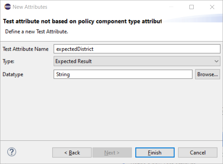Click the Datatype label
This screenshot has height=164, width=223.
[13, 74]
